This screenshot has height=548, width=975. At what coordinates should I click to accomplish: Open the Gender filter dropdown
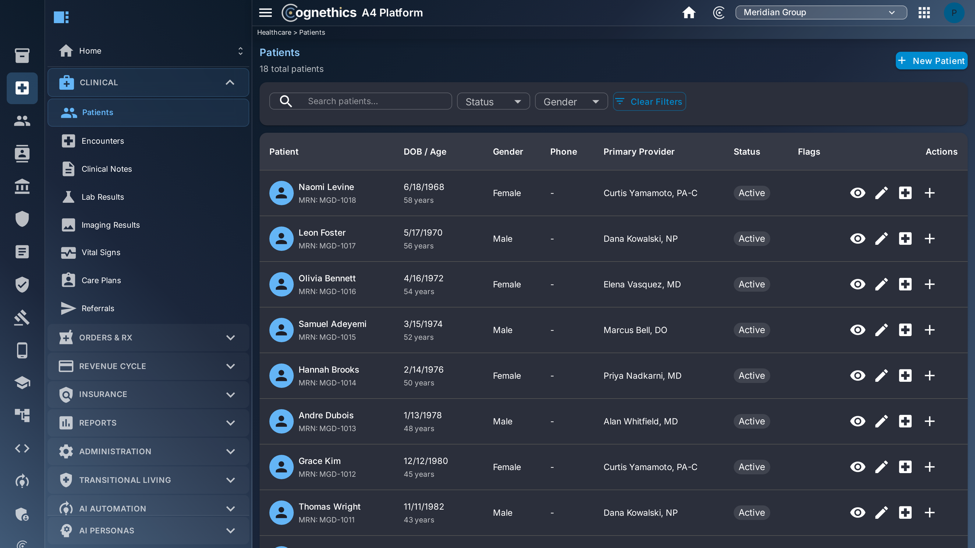[571, 101]
